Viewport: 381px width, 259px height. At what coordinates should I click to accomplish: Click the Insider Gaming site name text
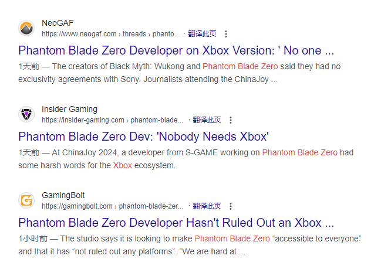pos(69,109)
